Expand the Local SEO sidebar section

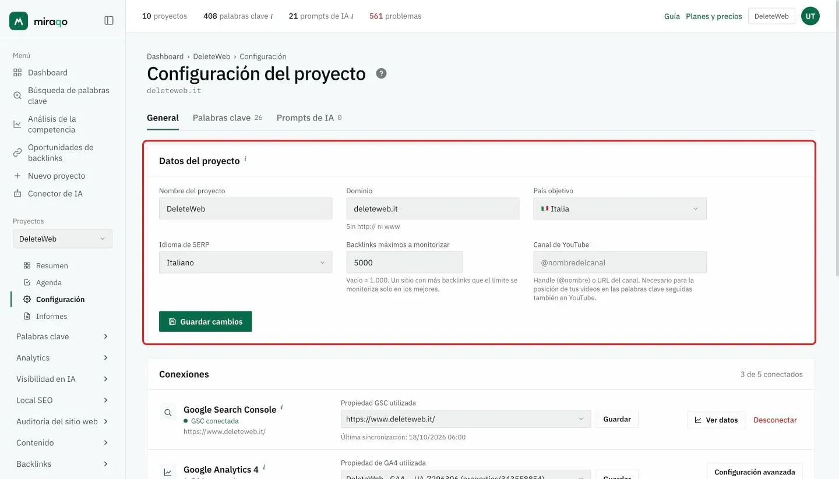[62, 400]
